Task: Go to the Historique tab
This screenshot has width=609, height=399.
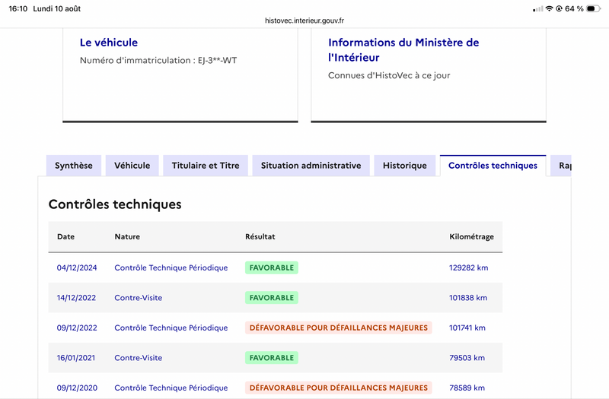Action: point(405,166)
